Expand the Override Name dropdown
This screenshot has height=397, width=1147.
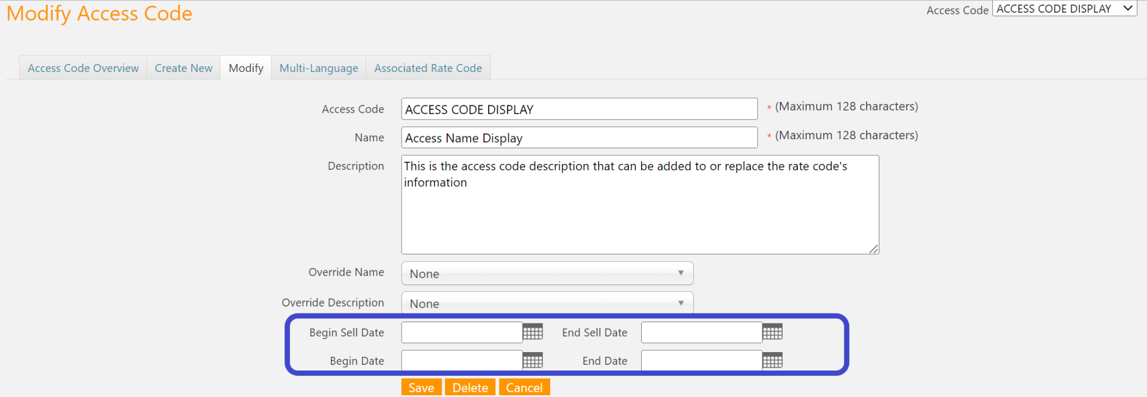[x=547, y=273]
